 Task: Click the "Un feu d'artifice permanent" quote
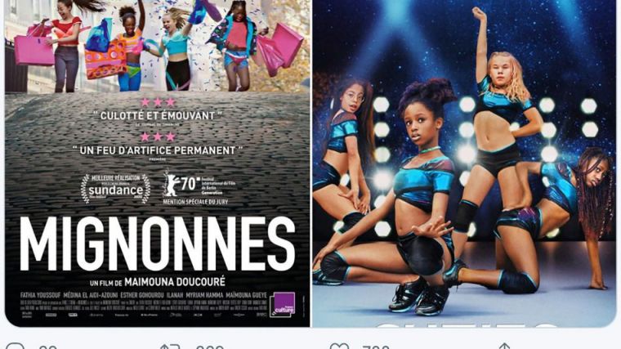[157, 150]
